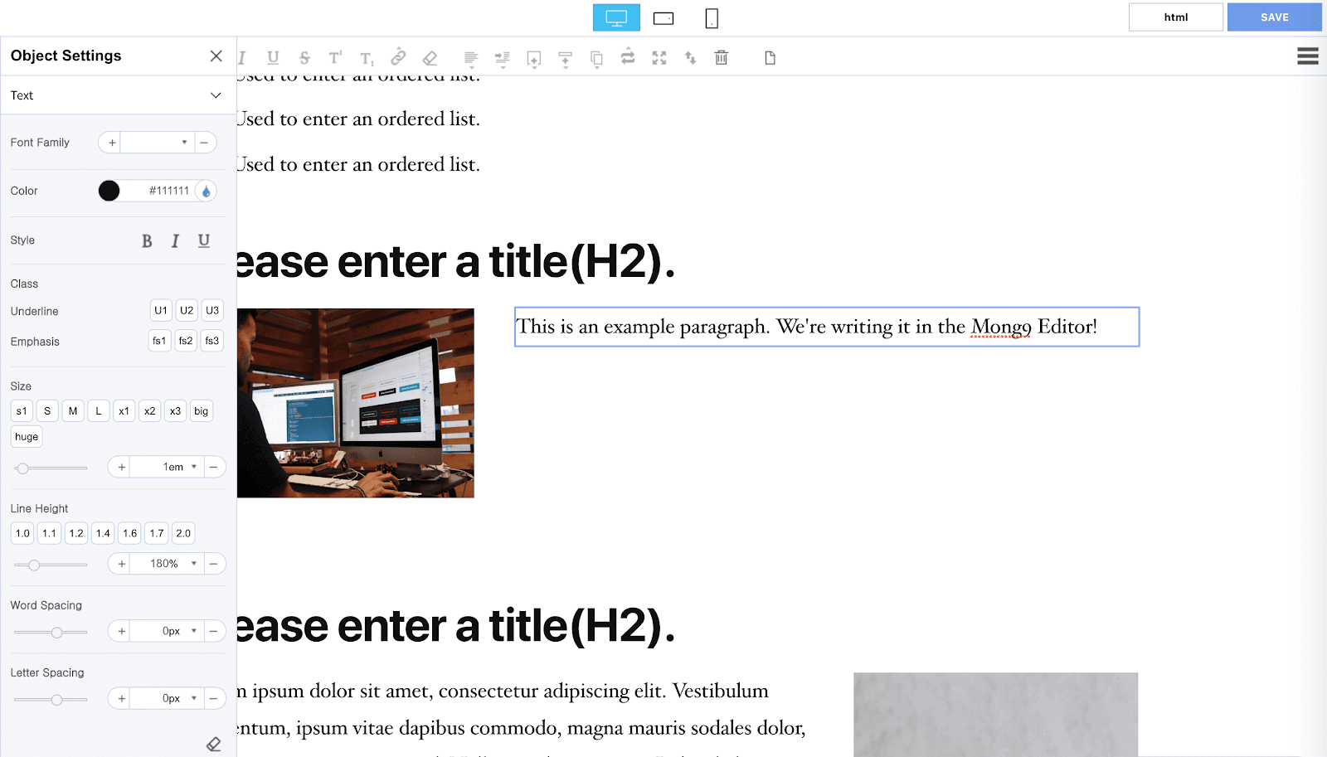Click the line height slider handle
This screenshot has width=1327, height=757.
click(34, 565)
